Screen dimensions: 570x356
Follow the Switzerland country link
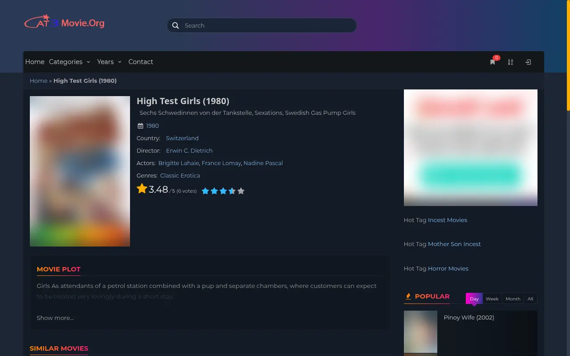(x=182, y=138)
